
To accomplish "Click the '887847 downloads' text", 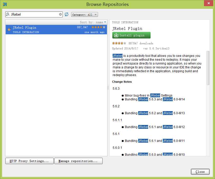I will click(141, 43).
